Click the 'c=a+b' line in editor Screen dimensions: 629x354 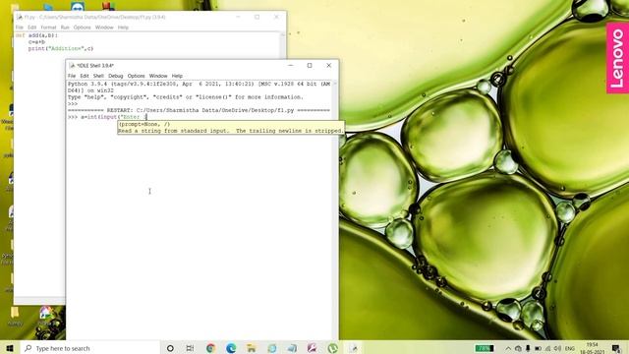click(36, 41)
